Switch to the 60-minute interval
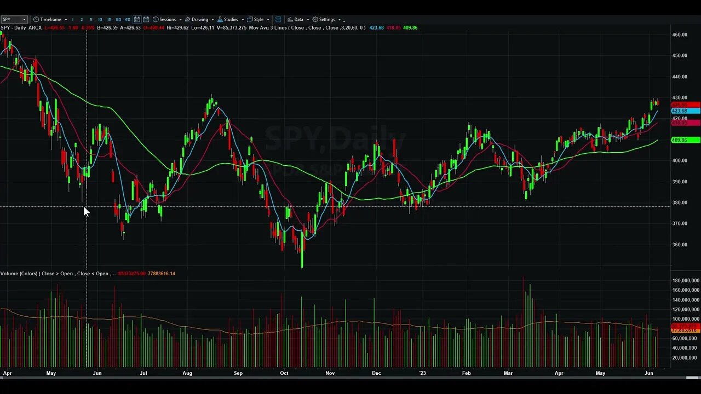Screen dimensions: 701x394 [128, 20]
